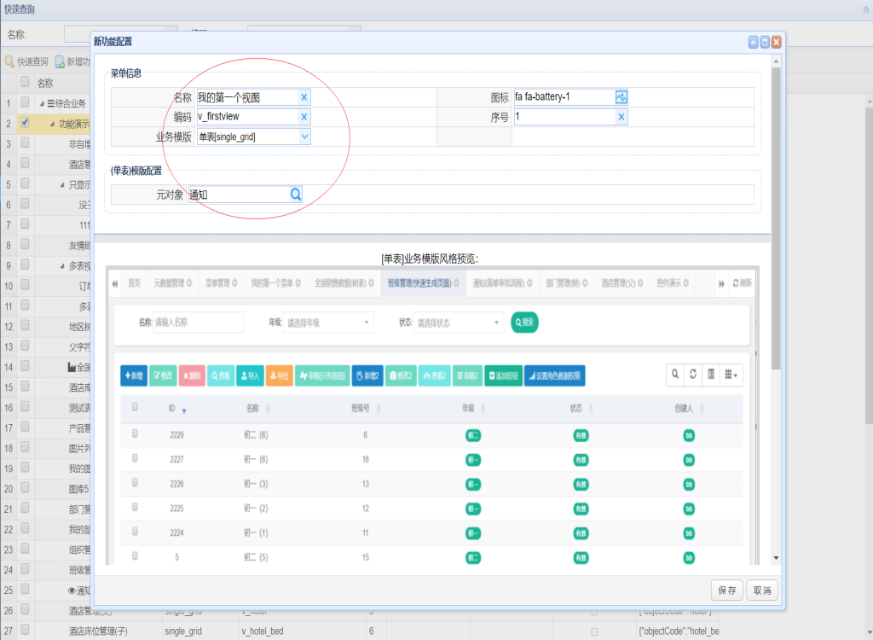Click the icon picker beside 图标 field
873x640 pixels.
coord(622,97)
